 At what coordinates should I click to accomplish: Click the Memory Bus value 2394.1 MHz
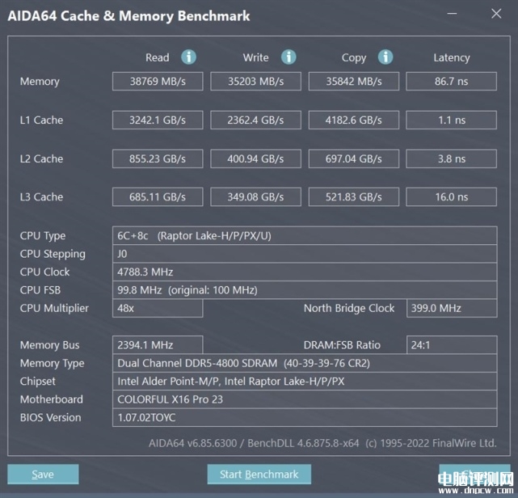point(158,345)
